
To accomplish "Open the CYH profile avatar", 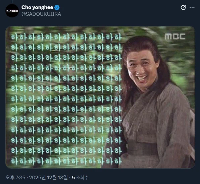I will click(12, 11).
